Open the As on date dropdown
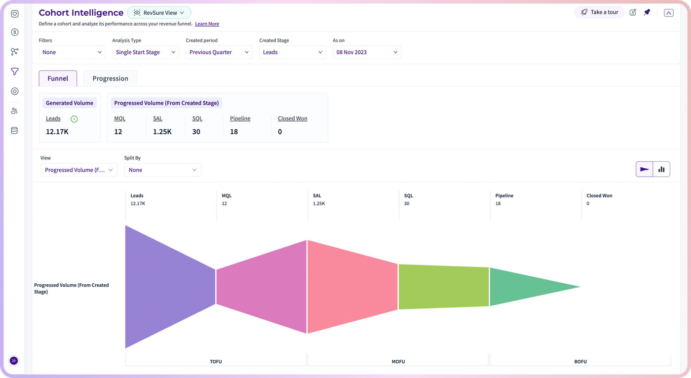 [x=367, y=52]
